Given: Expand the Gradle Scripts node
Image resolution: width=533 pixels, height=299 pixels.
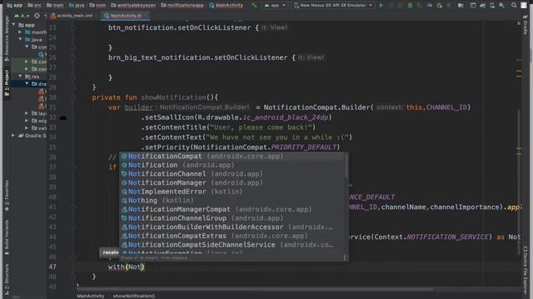Looking at the screenshot, I should click(x=13, y=135).
